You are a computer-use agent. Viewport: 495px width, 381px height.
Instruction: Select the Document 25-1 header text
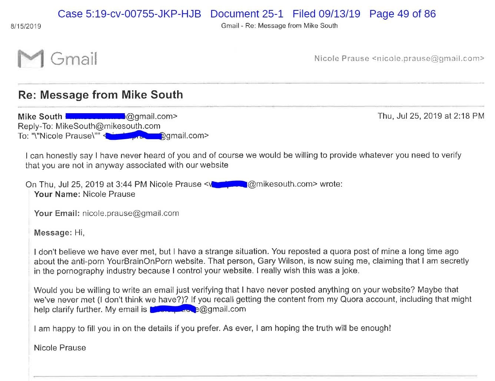(x=247, y=14)
